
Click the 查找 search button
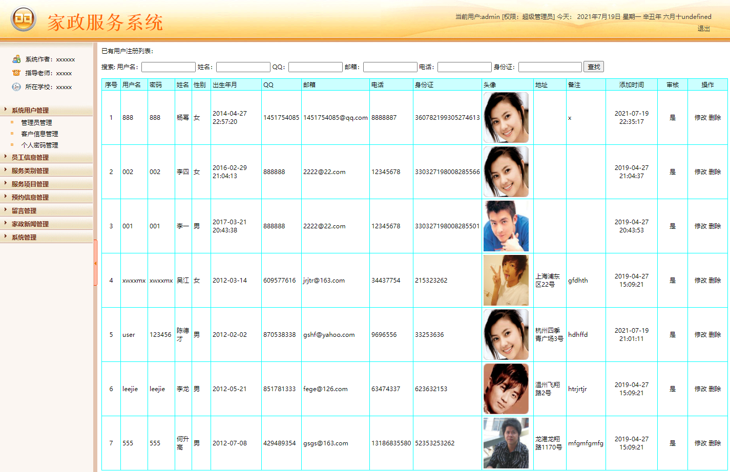click(x=593, y=67)
